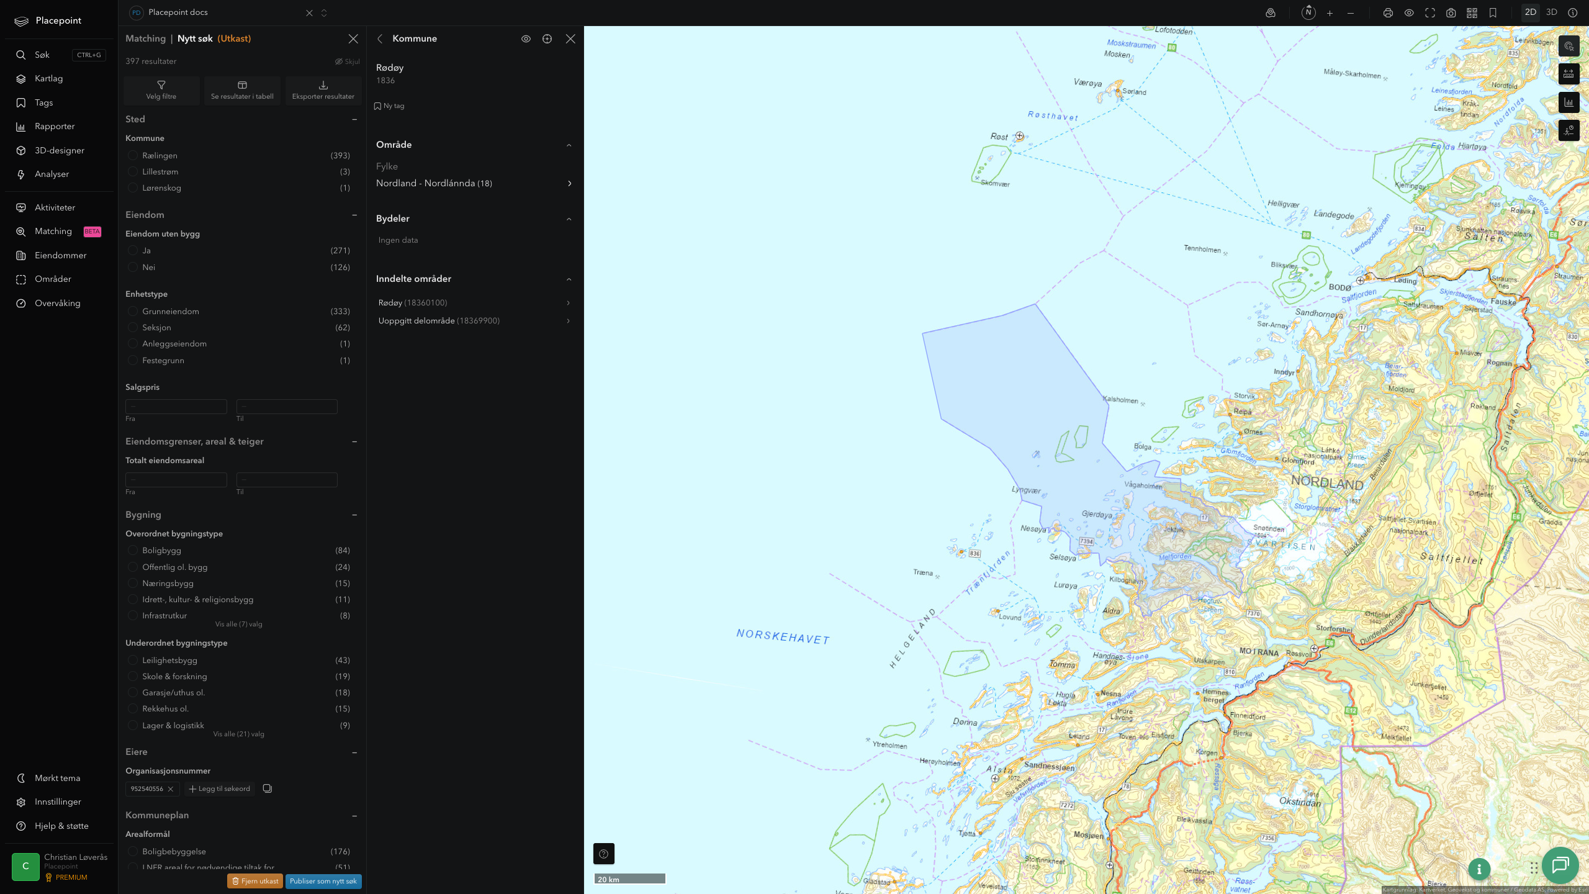Check the Boligbygg building type

[x=133, y=550]
